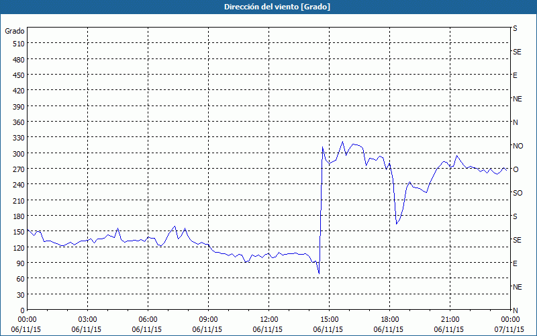
Task: Click the 15:00 time axis label
Action: (330, 320)
